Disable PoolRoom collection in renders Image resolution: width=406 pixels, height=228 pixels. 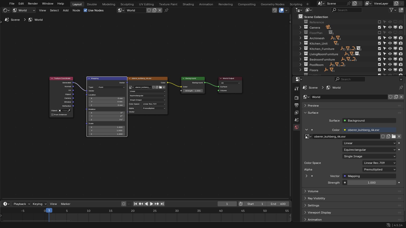click(401, 65)
